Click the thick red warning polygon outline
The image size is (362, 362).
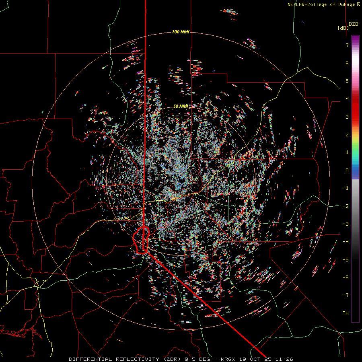pos(141,240)
